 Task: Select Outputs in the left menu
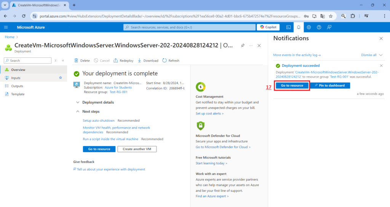17,86
